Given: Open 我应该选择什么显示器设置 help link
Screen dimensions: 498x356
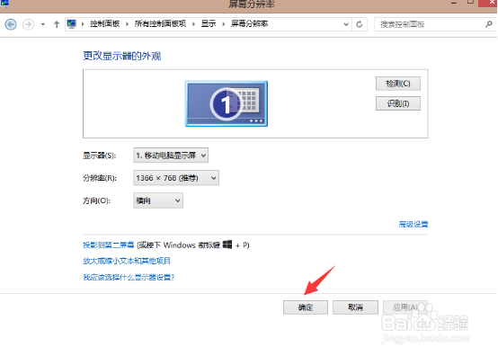Looking at the screenshot, I should click(129, 277).
